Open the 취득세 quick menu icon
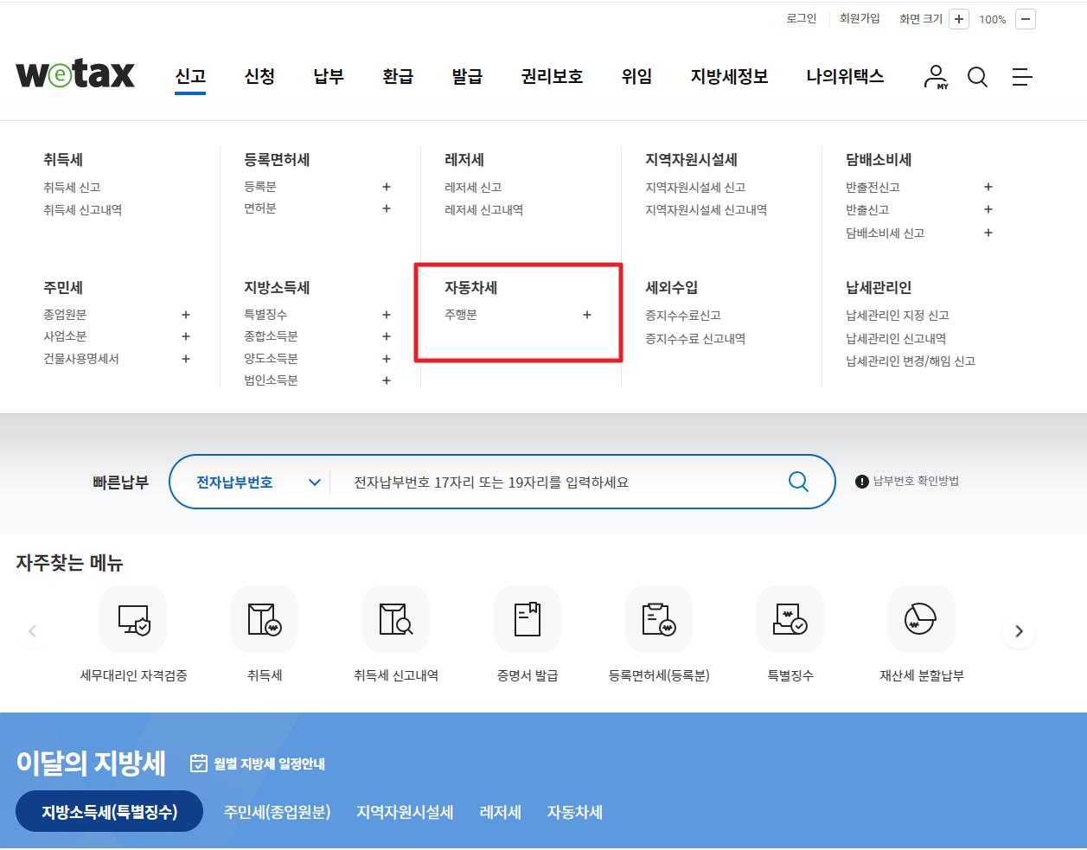The width and height of the screenshot is (1087, 850). point(265,619)
